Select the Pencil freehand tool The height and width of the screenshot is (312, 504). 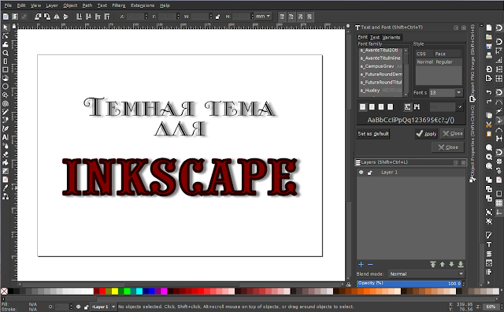[x=6, y=112]
